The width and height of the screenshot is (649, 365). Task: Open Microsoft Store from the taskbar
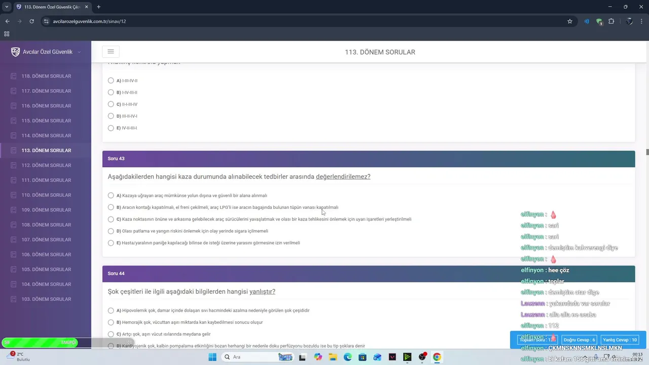pos(363,357)
